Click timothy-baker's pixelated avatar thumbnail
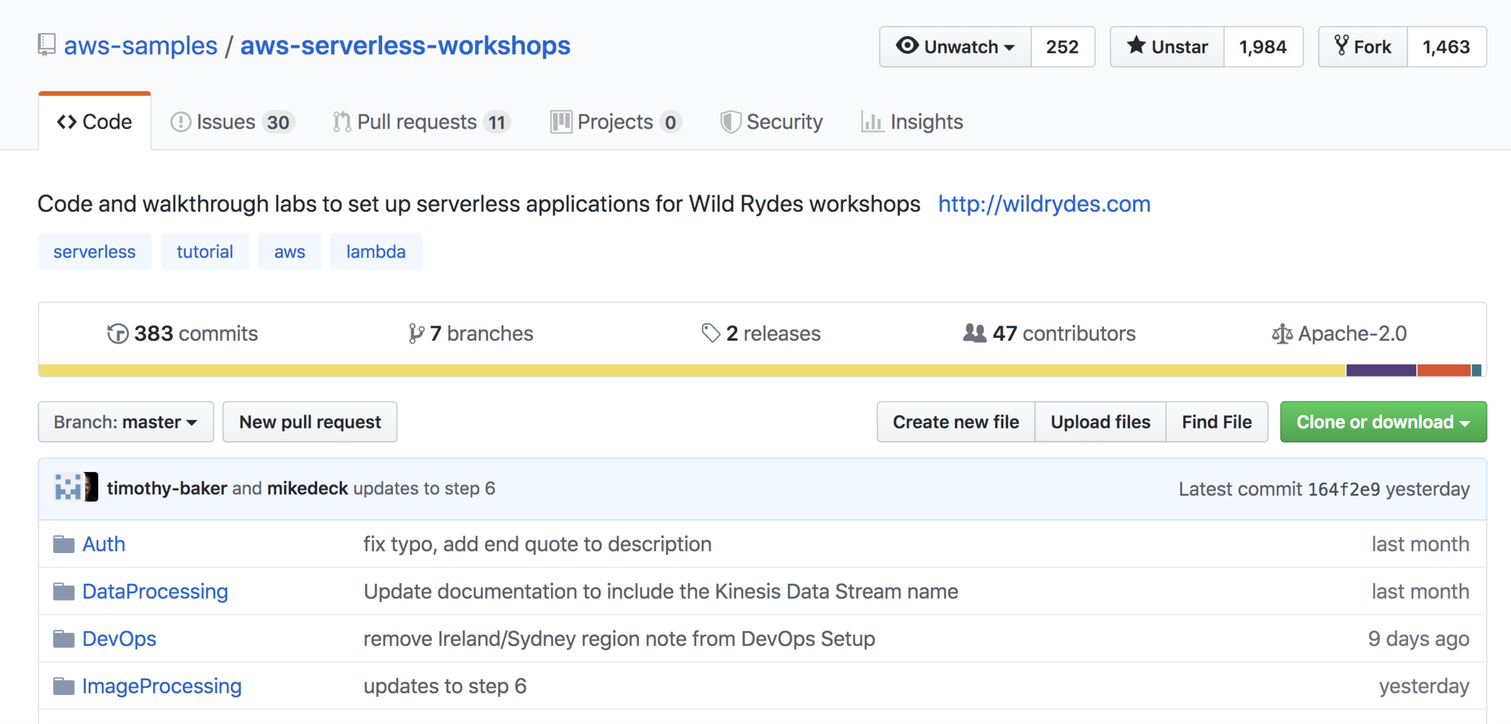Screen dimensions: 1511x724 [68, 487]
